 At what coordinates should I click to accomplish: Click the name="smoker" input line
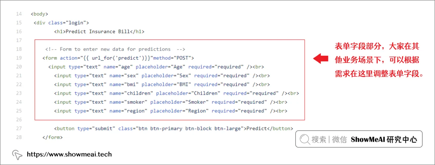(x=171, y=102)
